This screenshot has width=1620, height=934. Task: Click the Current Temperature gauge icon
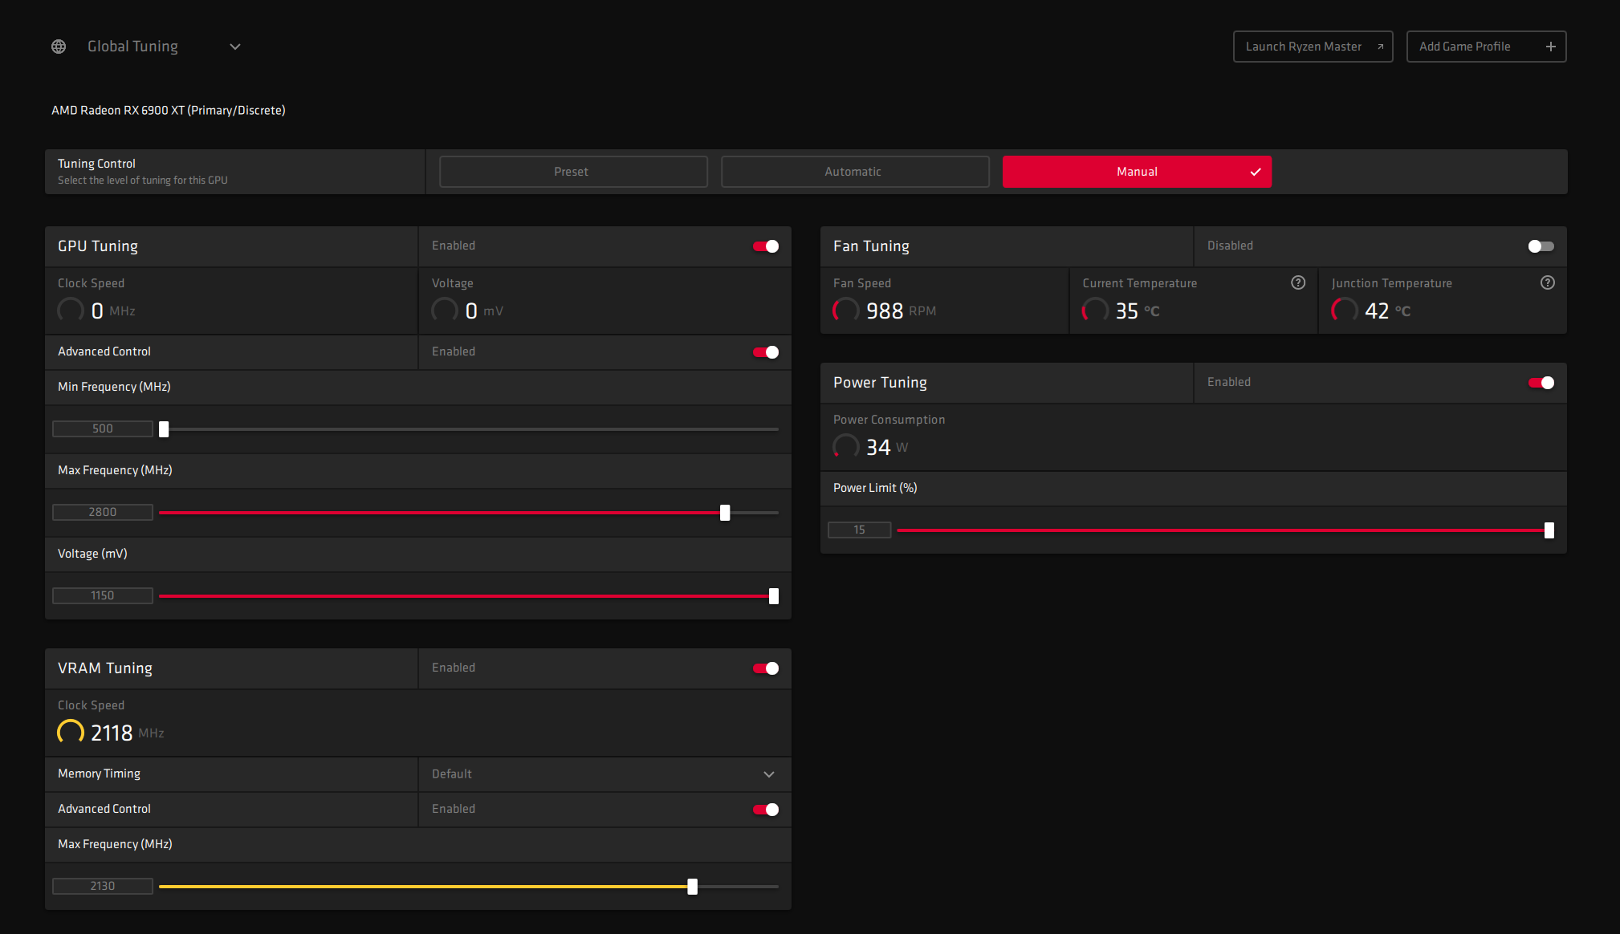(1096, 310)
